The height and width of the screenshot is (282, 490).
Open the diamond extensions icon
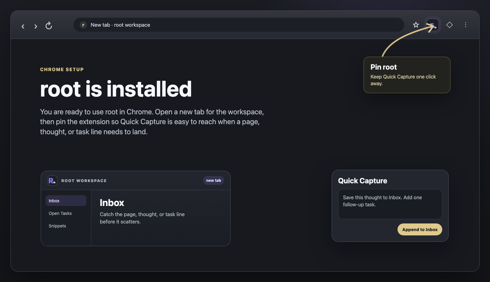(x=449, y=25)
